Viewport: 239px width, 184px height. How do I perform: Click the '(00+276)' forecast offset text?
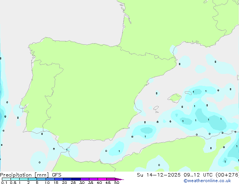[x=227, y=175]
